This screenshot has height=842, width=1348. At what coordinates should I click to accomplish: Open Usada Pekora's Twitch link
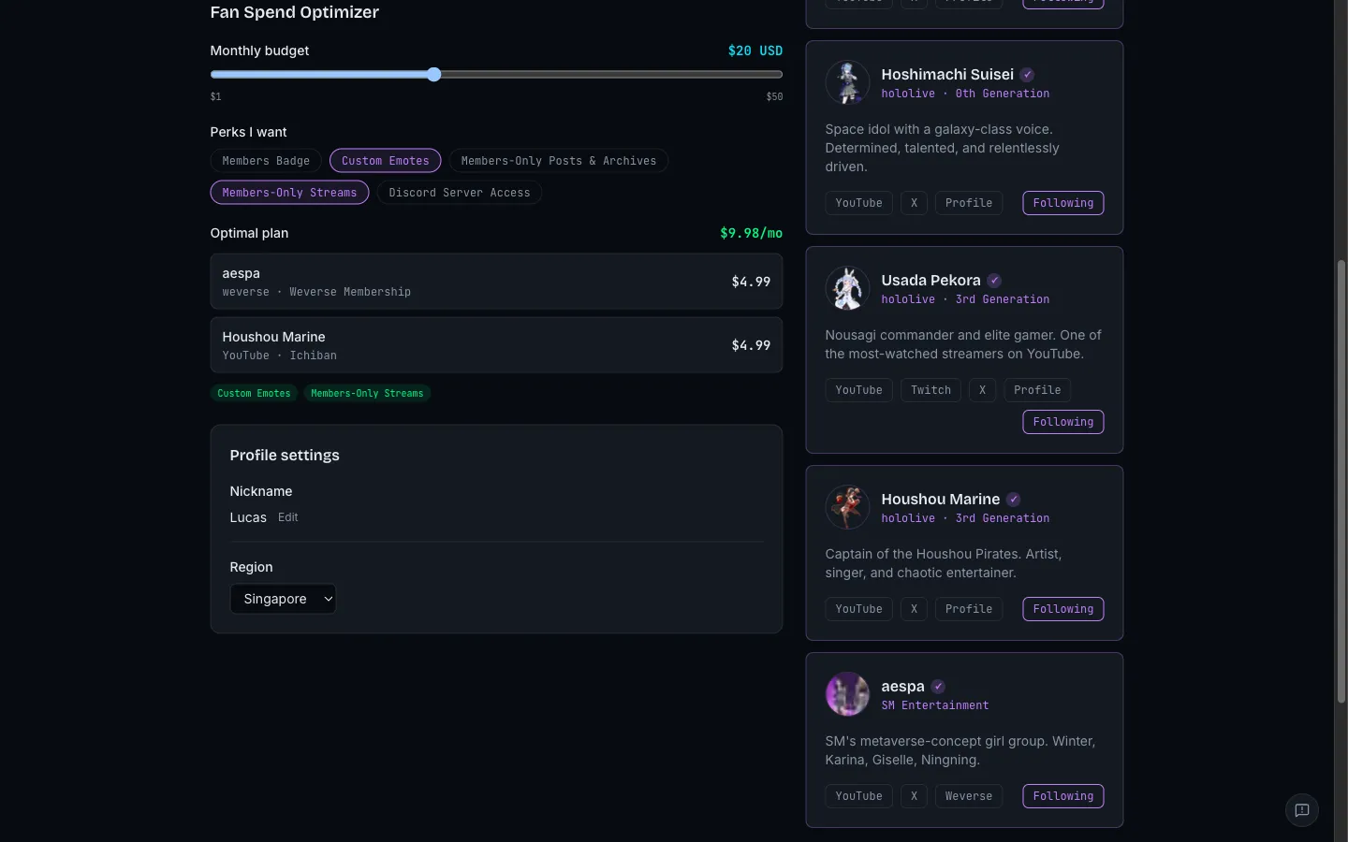pyautogui.click(x=930, y=390)
